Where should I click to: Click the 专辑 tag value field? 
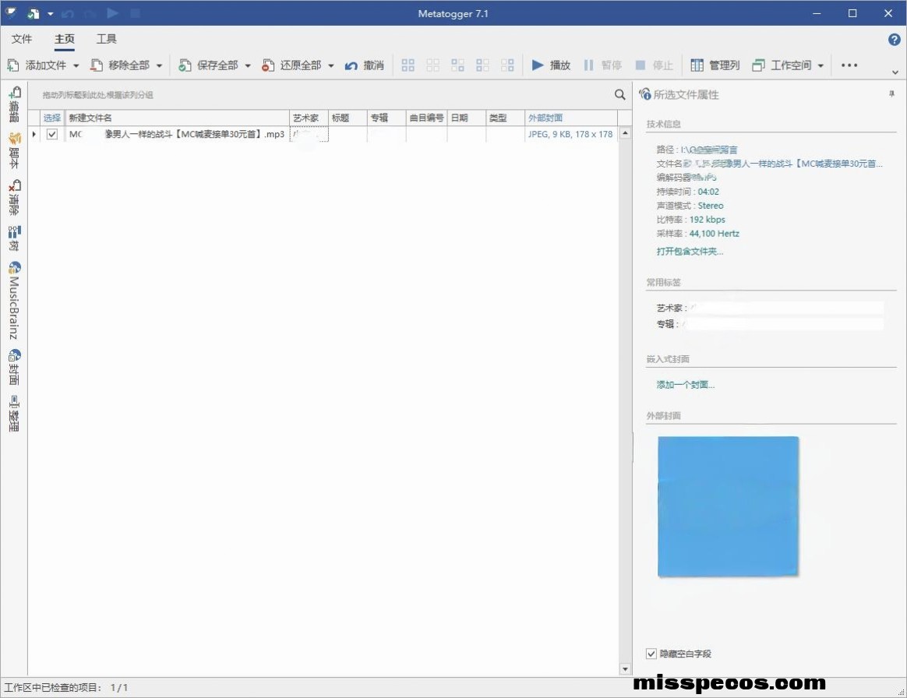point(782,324)
